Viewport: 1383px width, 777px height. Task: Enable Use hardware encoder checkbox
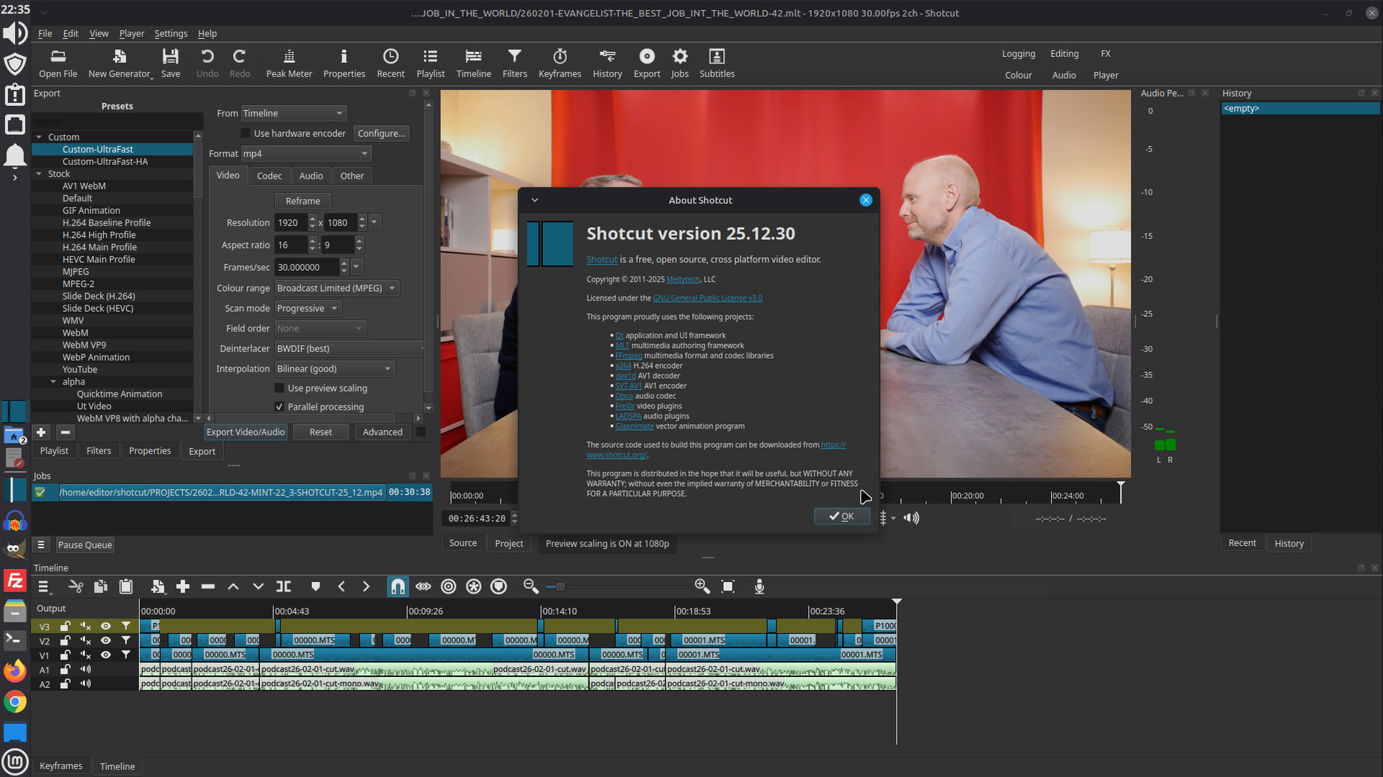246,133
